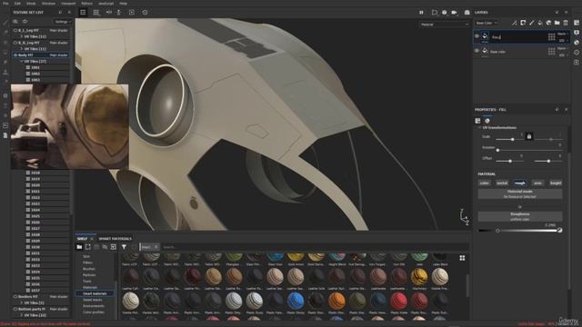Add a smart material icon in Layers toolbar
Image resolution: width=582 pixels, height=327 pixels.
point(548,23)
